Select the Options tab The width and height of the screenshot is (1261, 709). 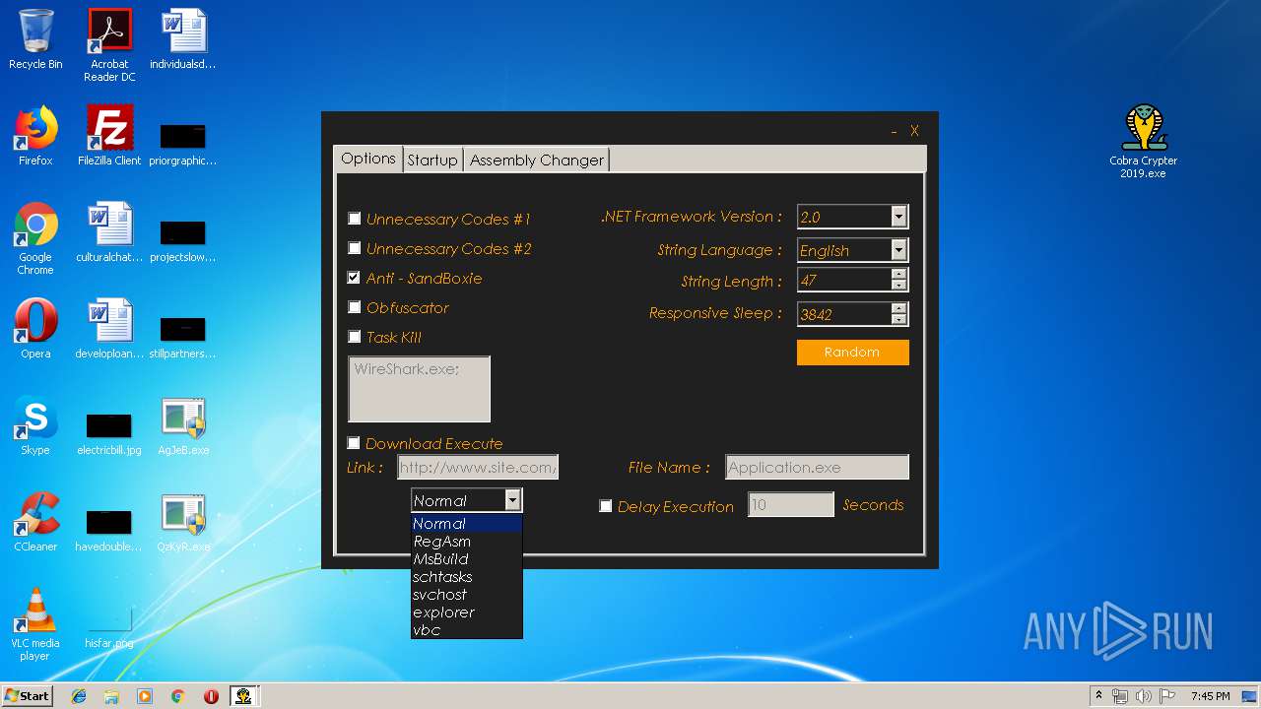tap(368, 159)
